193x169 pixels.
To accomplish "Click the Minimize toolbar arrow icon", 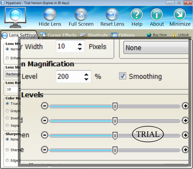I will (x=180, y=14).
